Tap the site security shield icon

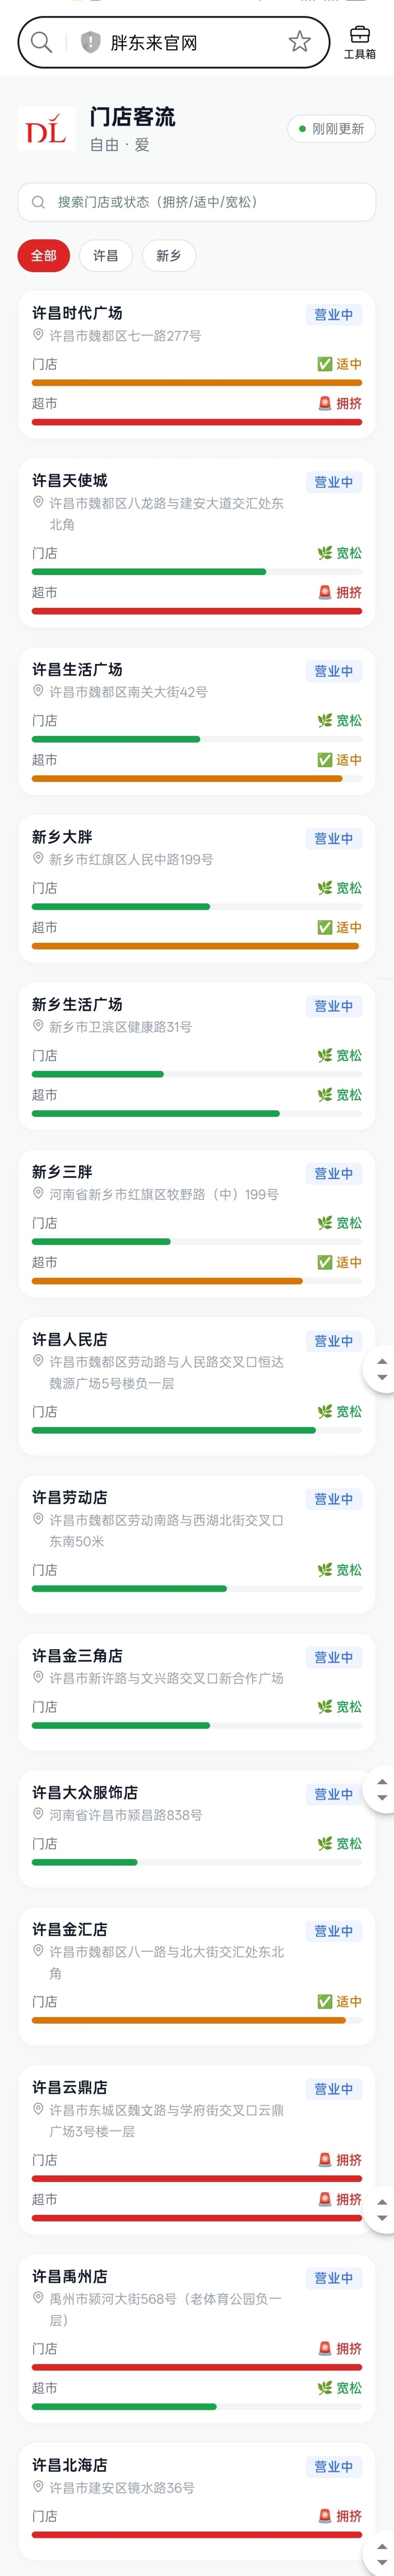(90, 42)
